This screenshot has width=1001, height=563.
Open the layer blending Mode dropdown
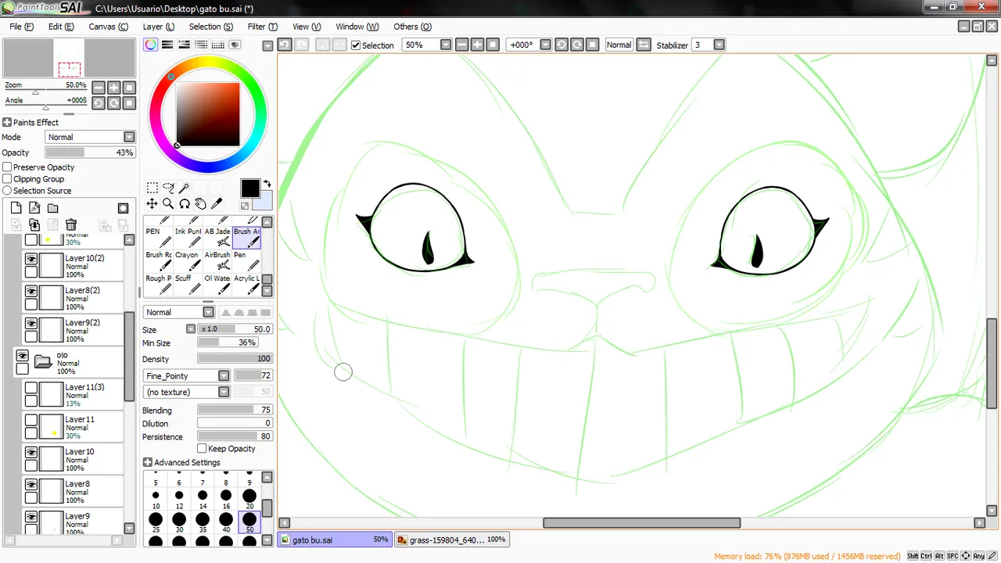[90, 138]
